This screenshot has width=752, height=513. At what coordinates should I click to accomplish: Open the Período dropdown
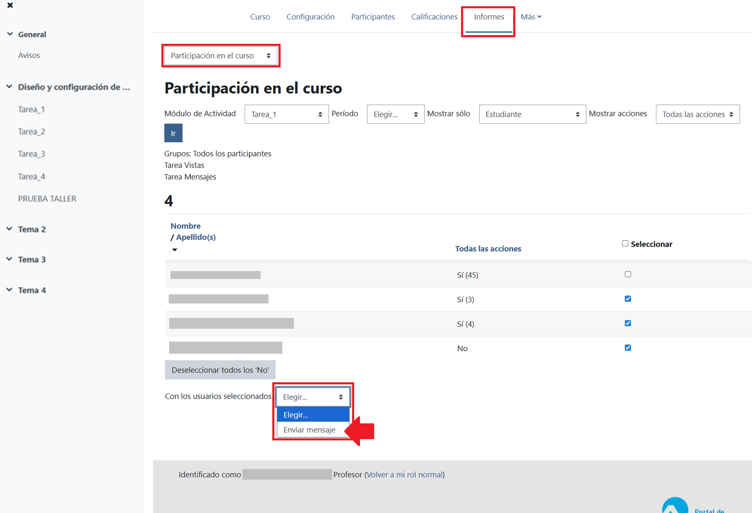tap(395, 114)
